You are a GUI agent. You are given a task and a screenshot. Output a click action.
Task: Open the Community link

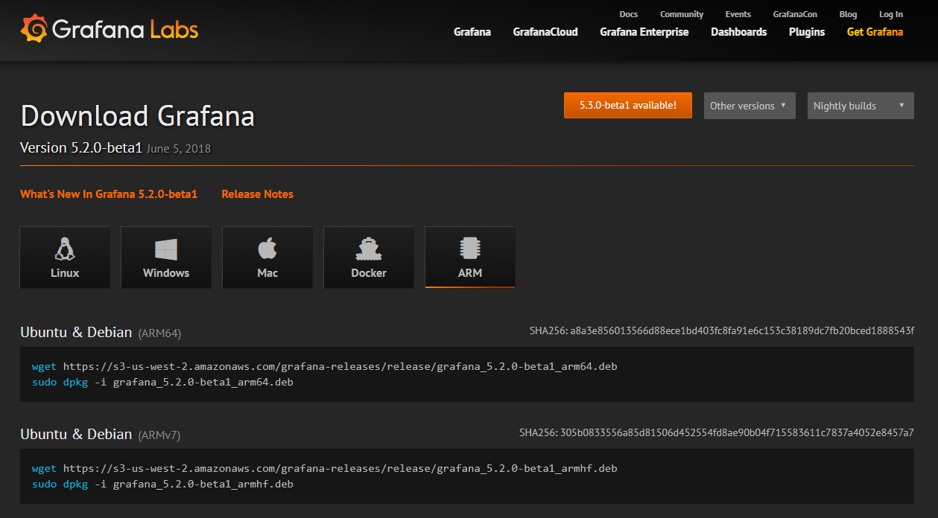point(682,14)
